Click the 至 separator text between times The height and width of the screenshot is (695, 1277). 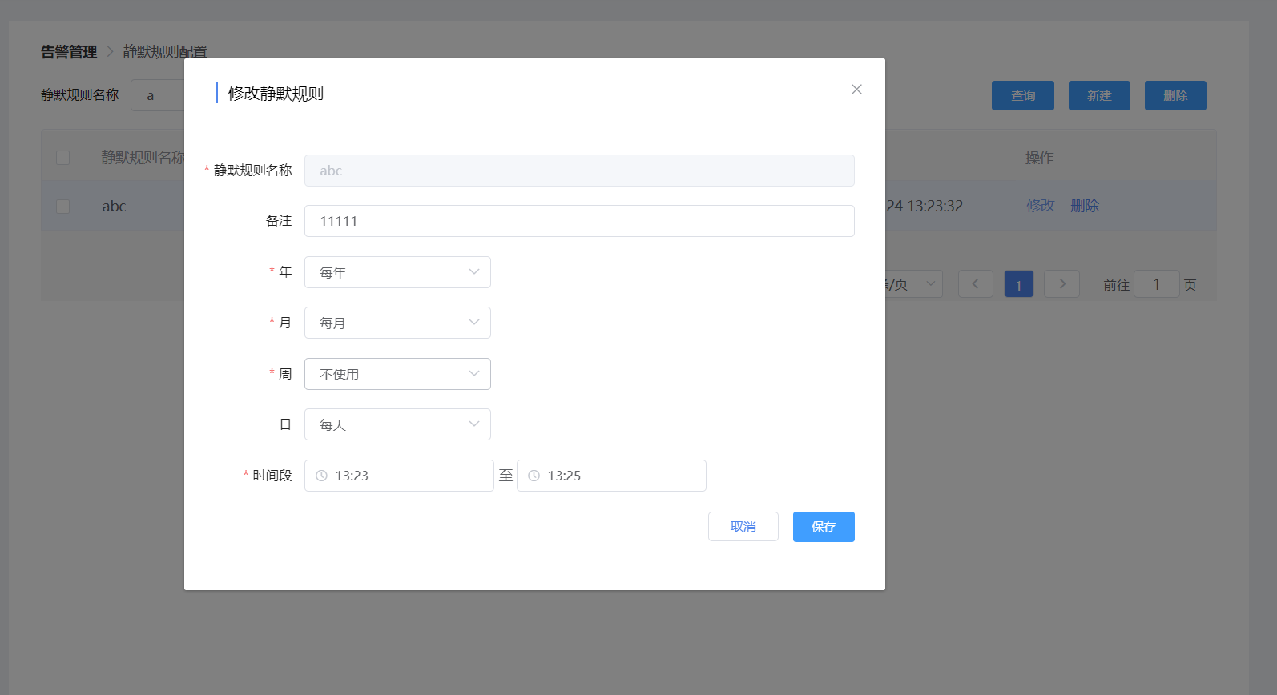[506, 476]
